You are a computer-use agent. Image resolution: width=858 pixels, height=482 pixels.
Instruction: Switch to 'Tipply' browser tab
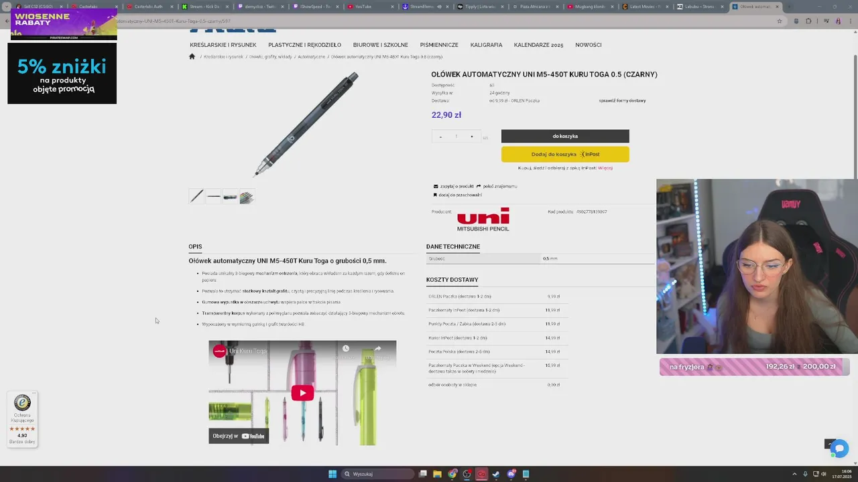(482, 7)
